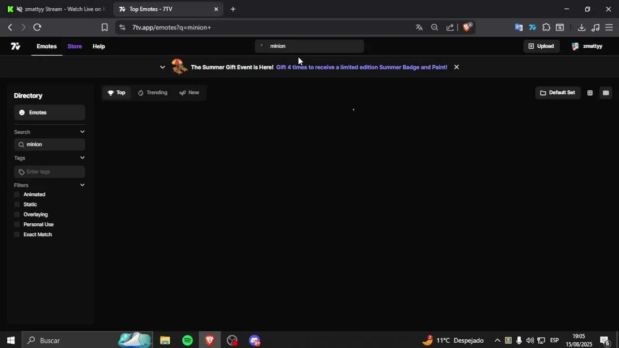Open File Explorer from the taskbar
Image resolution: width=619 pixels, height=348 pixels.
pyautogui.click(x=165, y=341)
